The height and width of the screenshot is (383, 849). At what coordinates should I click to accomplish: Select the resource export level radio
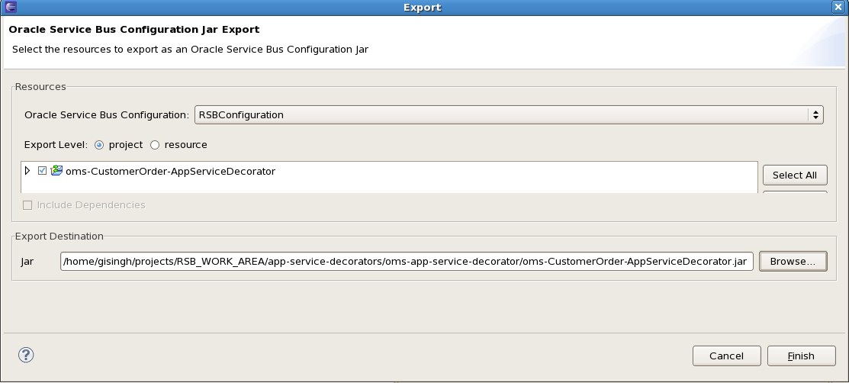pos(155,145)
